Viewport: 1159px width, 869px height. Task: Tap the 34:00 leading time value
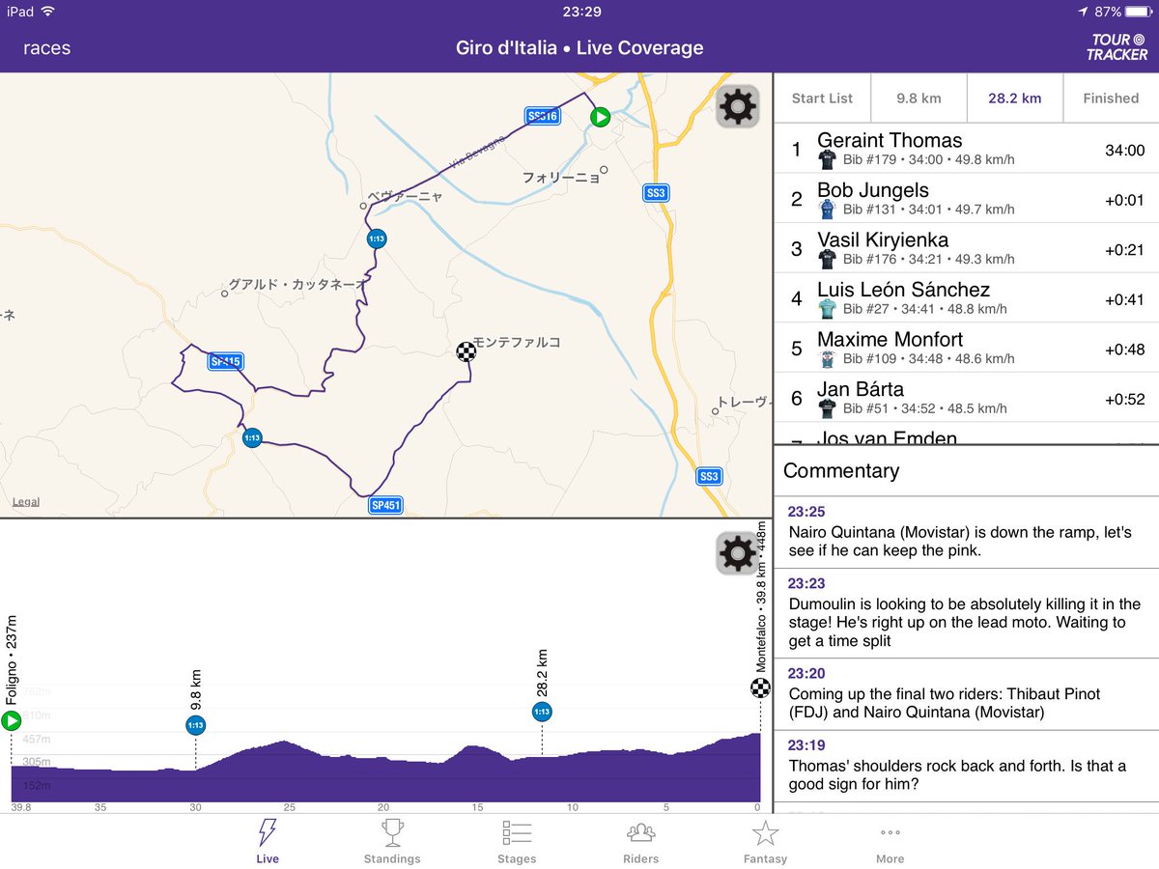click(1124, 150)
